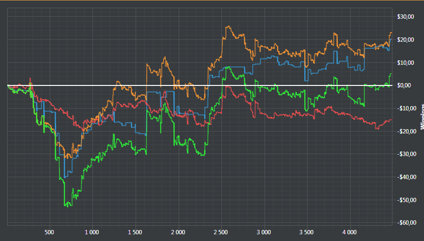Image resolution: width=424 pixels, height=241 pixels.
Task: Click the -$30,00 y-axis label
Action: (406, 154)
